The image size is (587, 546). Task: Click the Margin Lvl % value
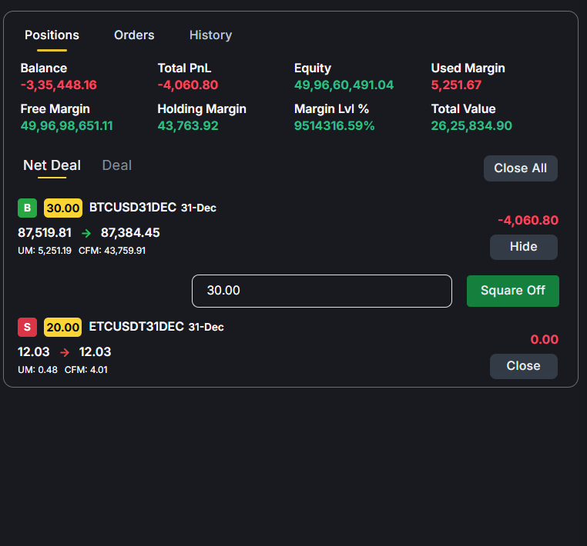(x=334, y=126)
